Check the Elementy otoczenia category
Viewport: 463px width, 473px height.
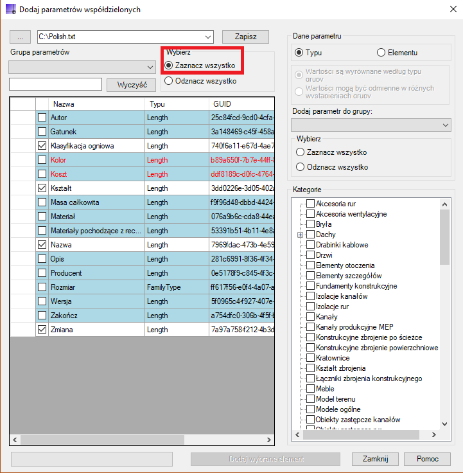pos(310,265)
